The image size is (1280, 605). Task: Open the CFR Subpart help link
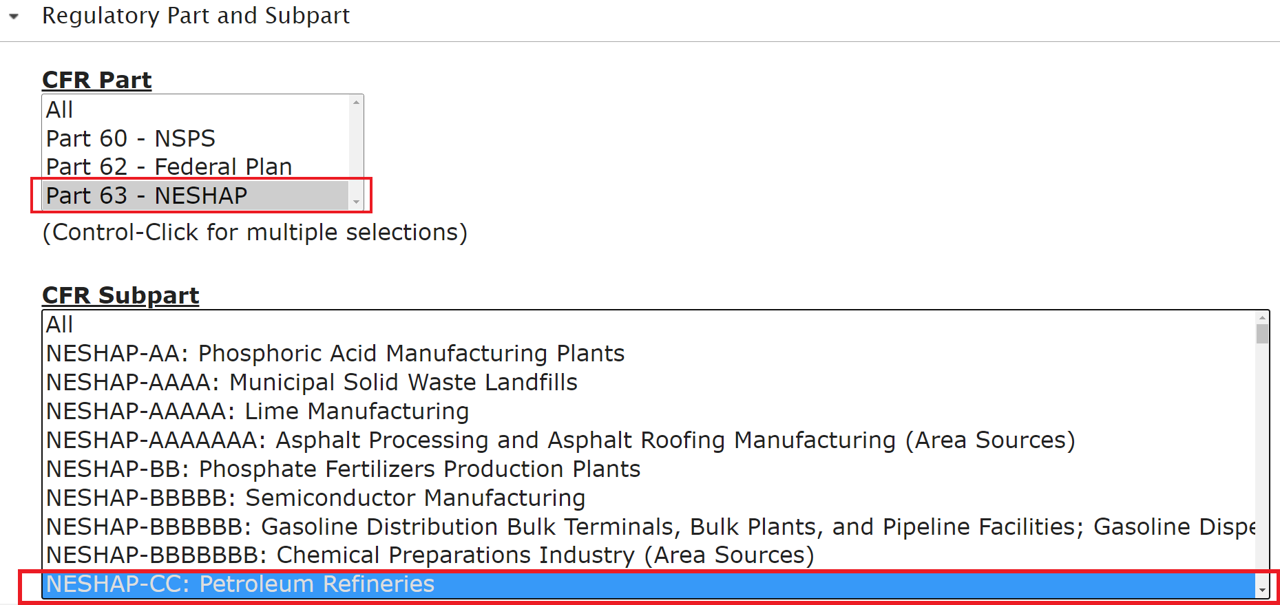120,295
